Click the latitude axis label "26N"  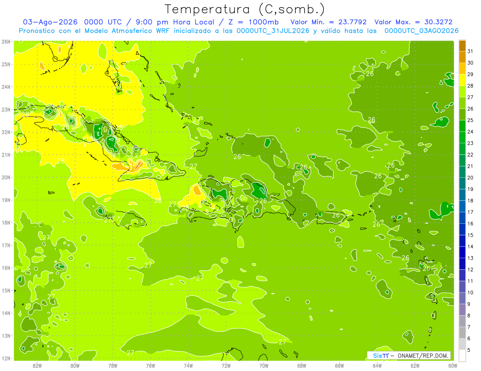pos(6,42)
